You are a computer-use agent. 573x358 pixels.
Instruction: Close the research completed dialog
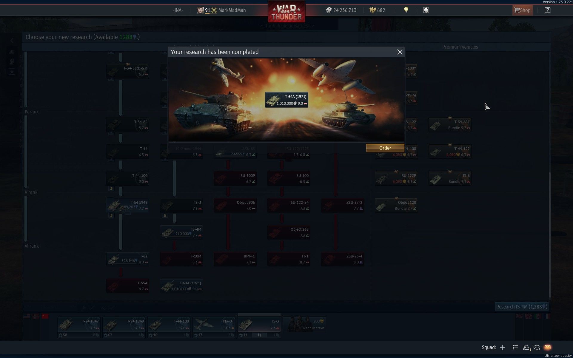point(400,52)
